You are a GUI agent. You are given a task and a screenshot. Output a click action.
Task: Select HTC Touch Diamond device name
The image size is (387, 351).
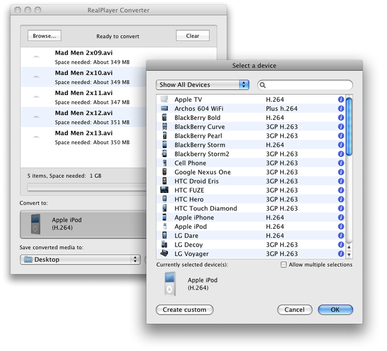point(206,208)
